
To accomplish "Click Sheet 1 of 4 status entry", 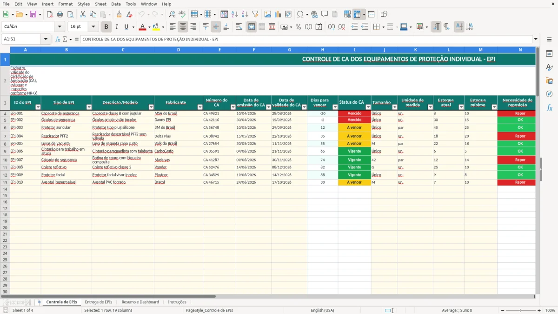I will coord(23,310).
